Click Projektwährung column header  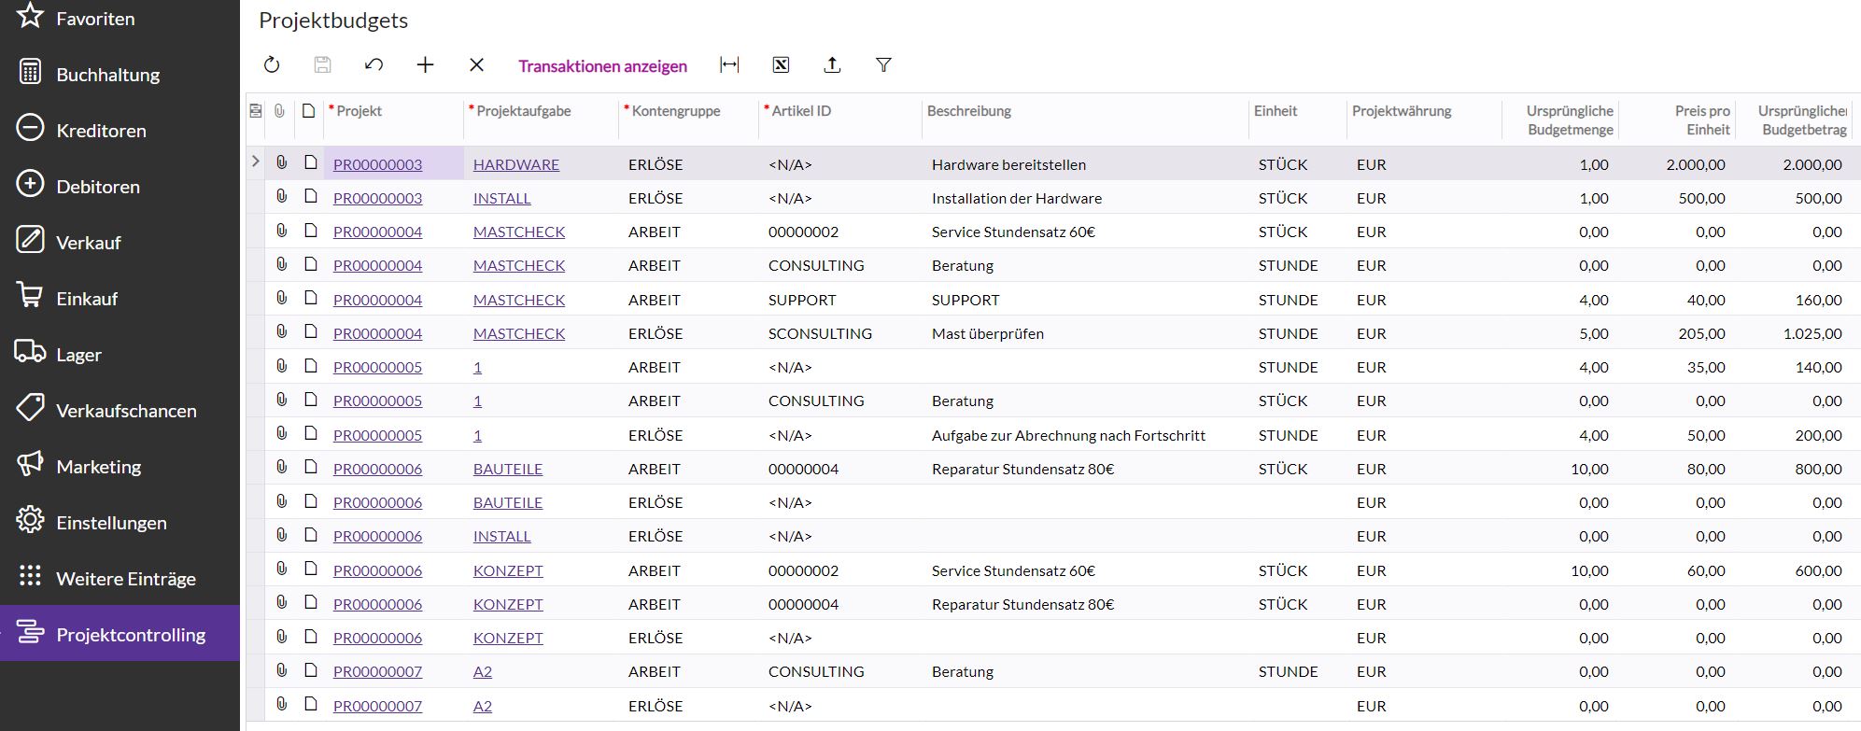coord(1402,111)
